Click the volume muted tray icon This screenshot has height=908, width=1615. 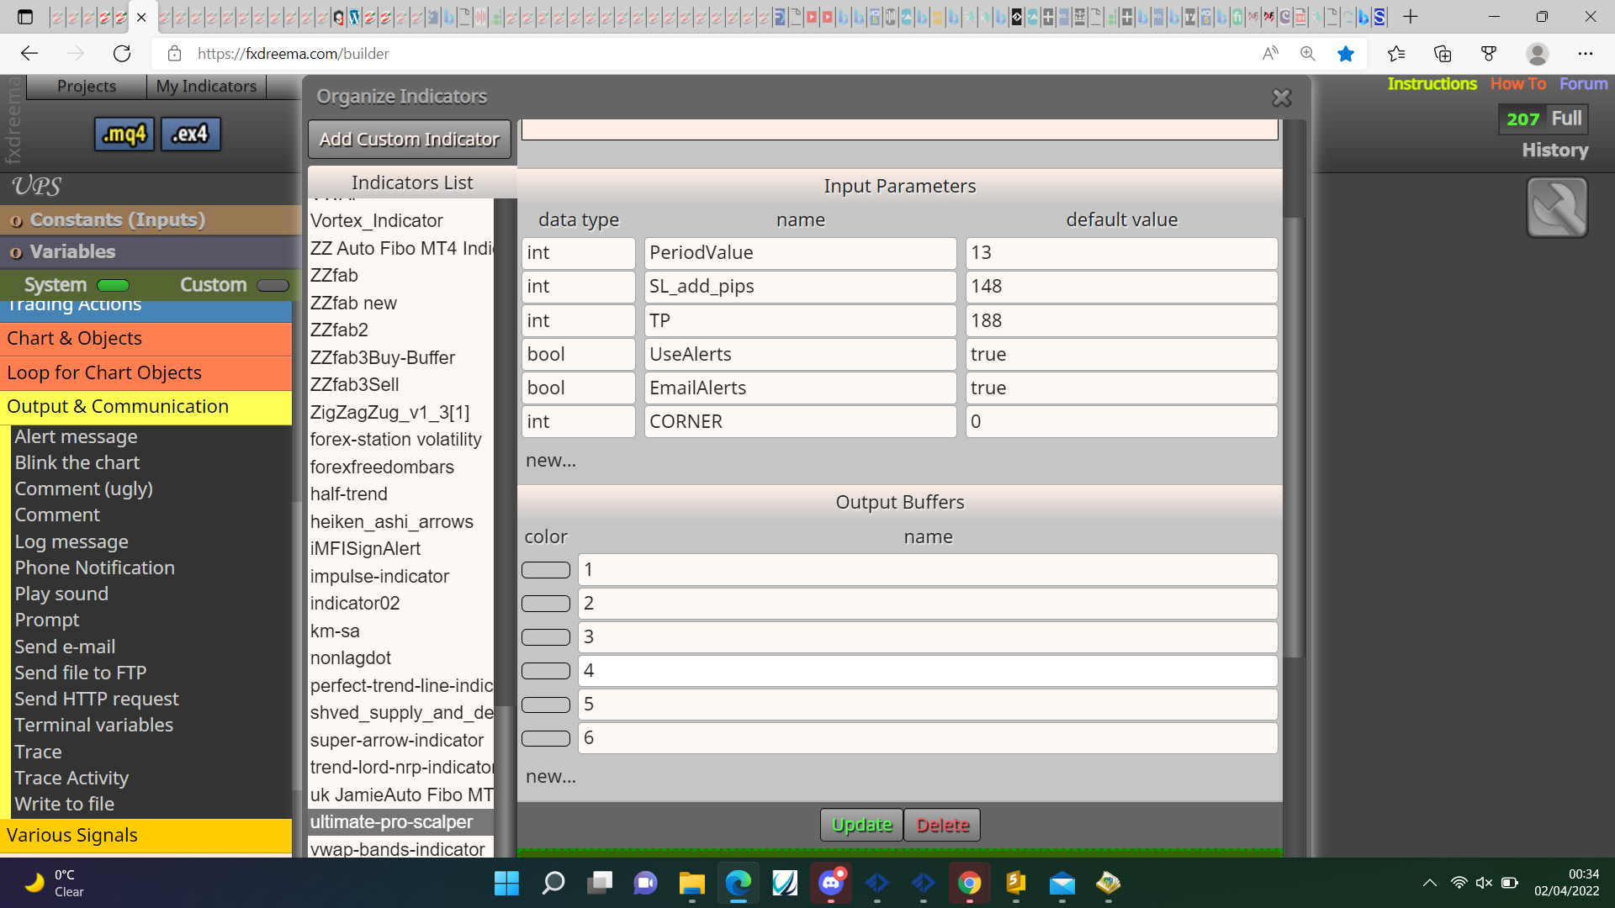(1484, 883)
